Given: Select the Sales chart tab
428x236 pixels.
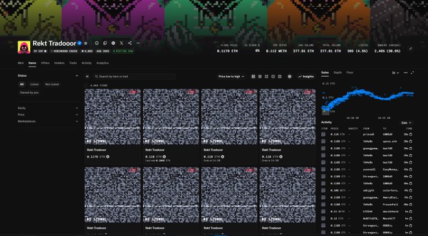Looking at the screenshot, I should (325, 72).
